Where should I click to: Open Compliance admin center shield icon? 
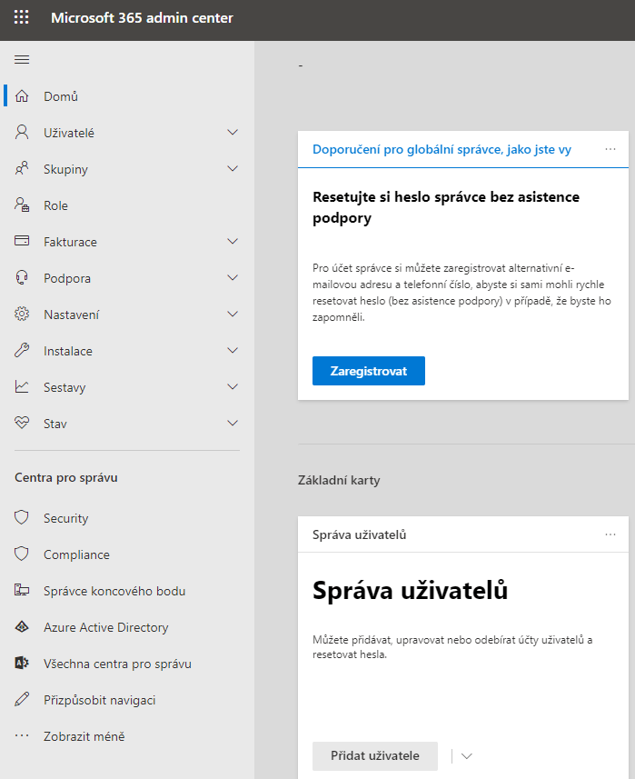[23, 554]
